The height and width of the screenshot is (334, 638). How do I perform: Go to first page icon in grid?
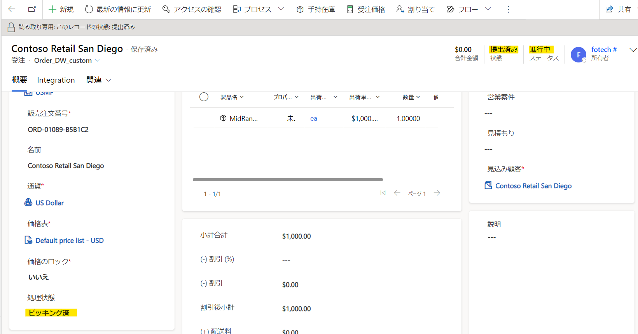383,193
